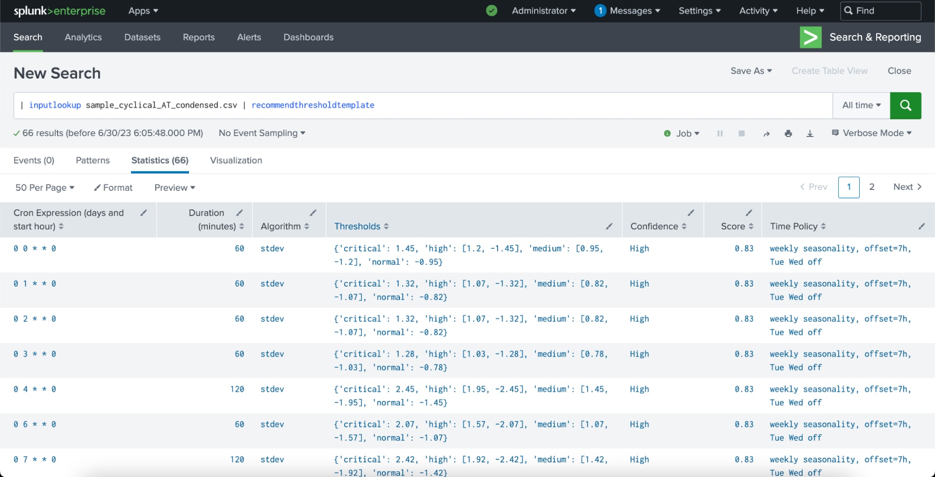Click the Prev page link
The width and height of the screenshot is (935, 477).
[813, 187]
